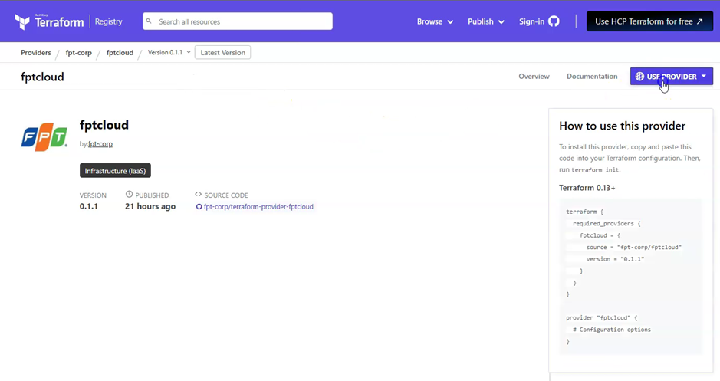Open the Version 0.1.1 selector
This screenshot has height=381, width=720.
click(169, 53)
